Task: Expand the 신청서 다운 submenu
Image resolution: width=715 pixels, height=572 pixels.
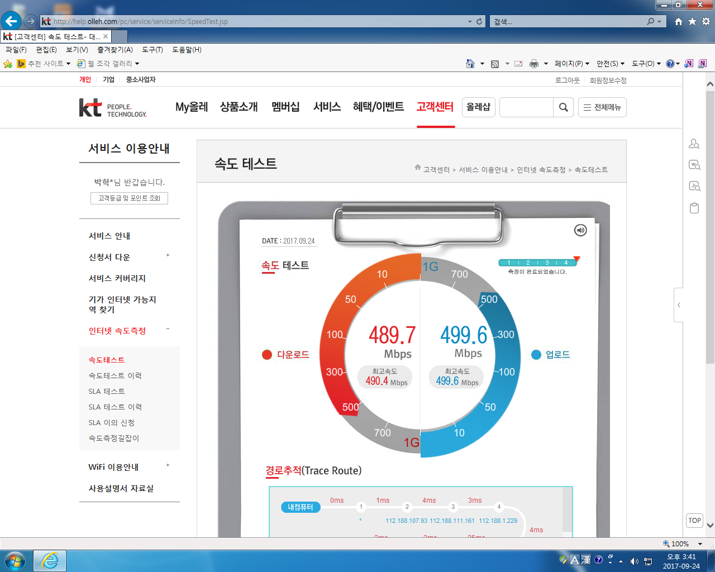Action: (168, 256)
